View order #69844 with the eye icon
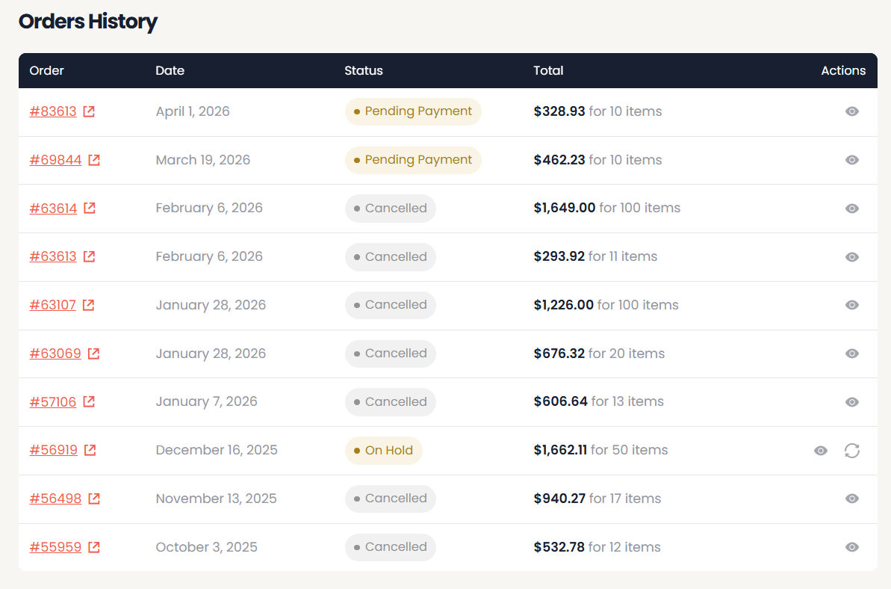Screen dimensions: 891x589 (x=852, y=160)
